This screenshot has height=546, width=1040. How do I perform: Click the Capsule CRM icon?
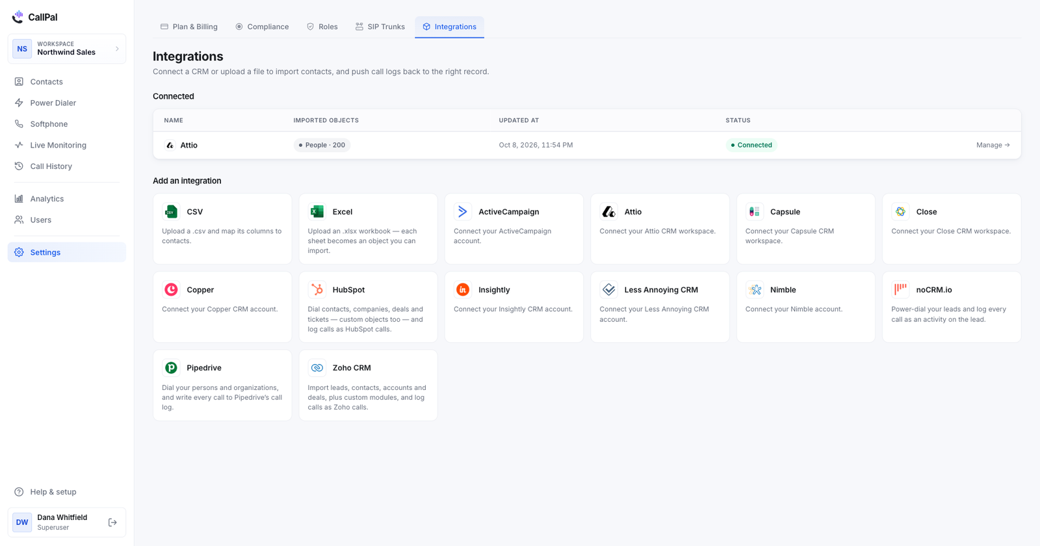click(755, 212)
